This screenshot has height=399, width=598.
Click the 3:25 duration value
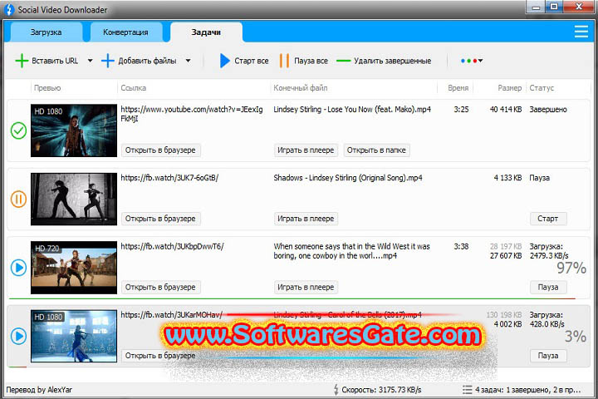coord(461,110)
